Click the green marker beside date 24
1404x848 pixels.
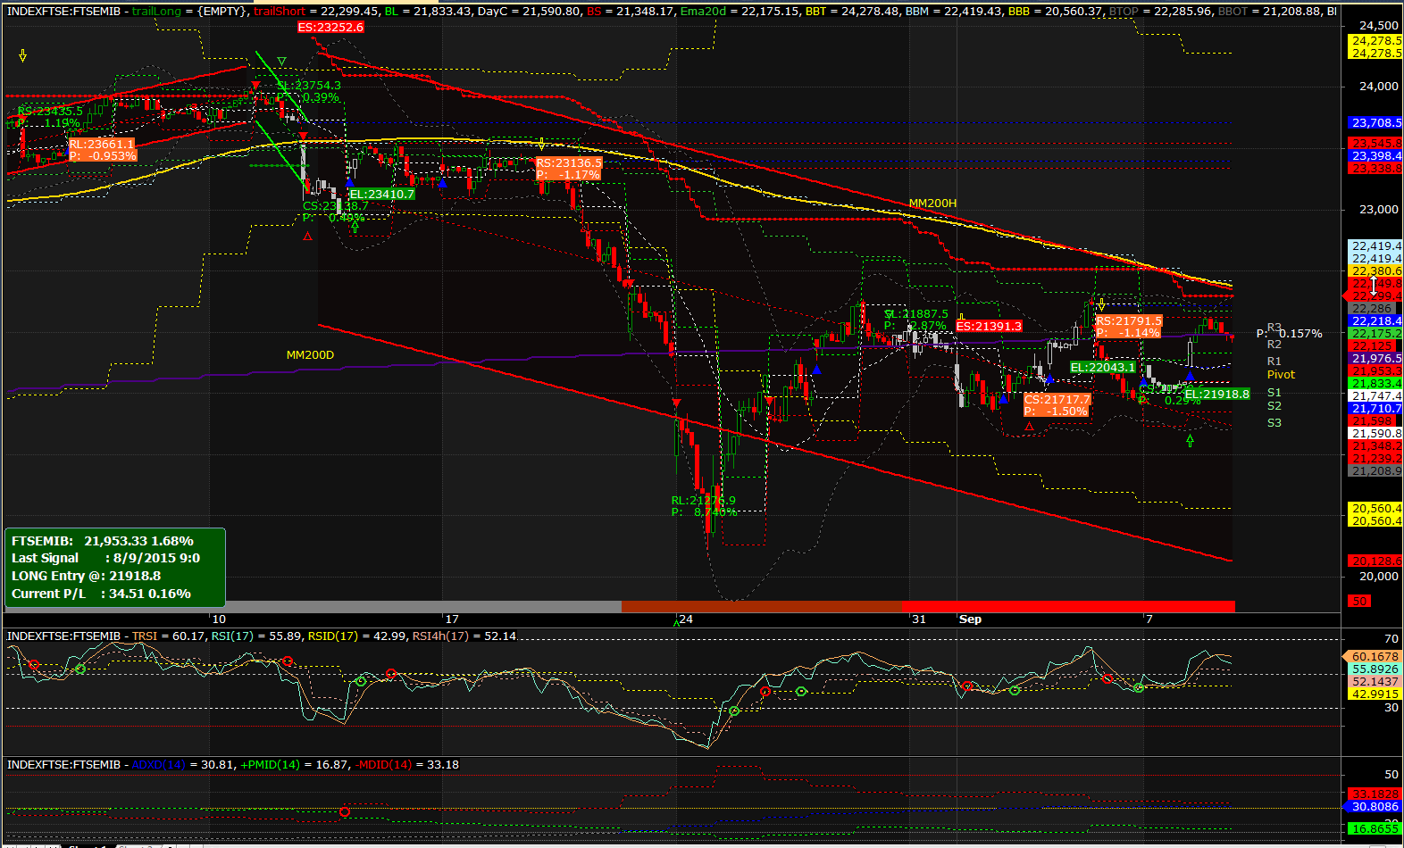click(x=676, y=622)
